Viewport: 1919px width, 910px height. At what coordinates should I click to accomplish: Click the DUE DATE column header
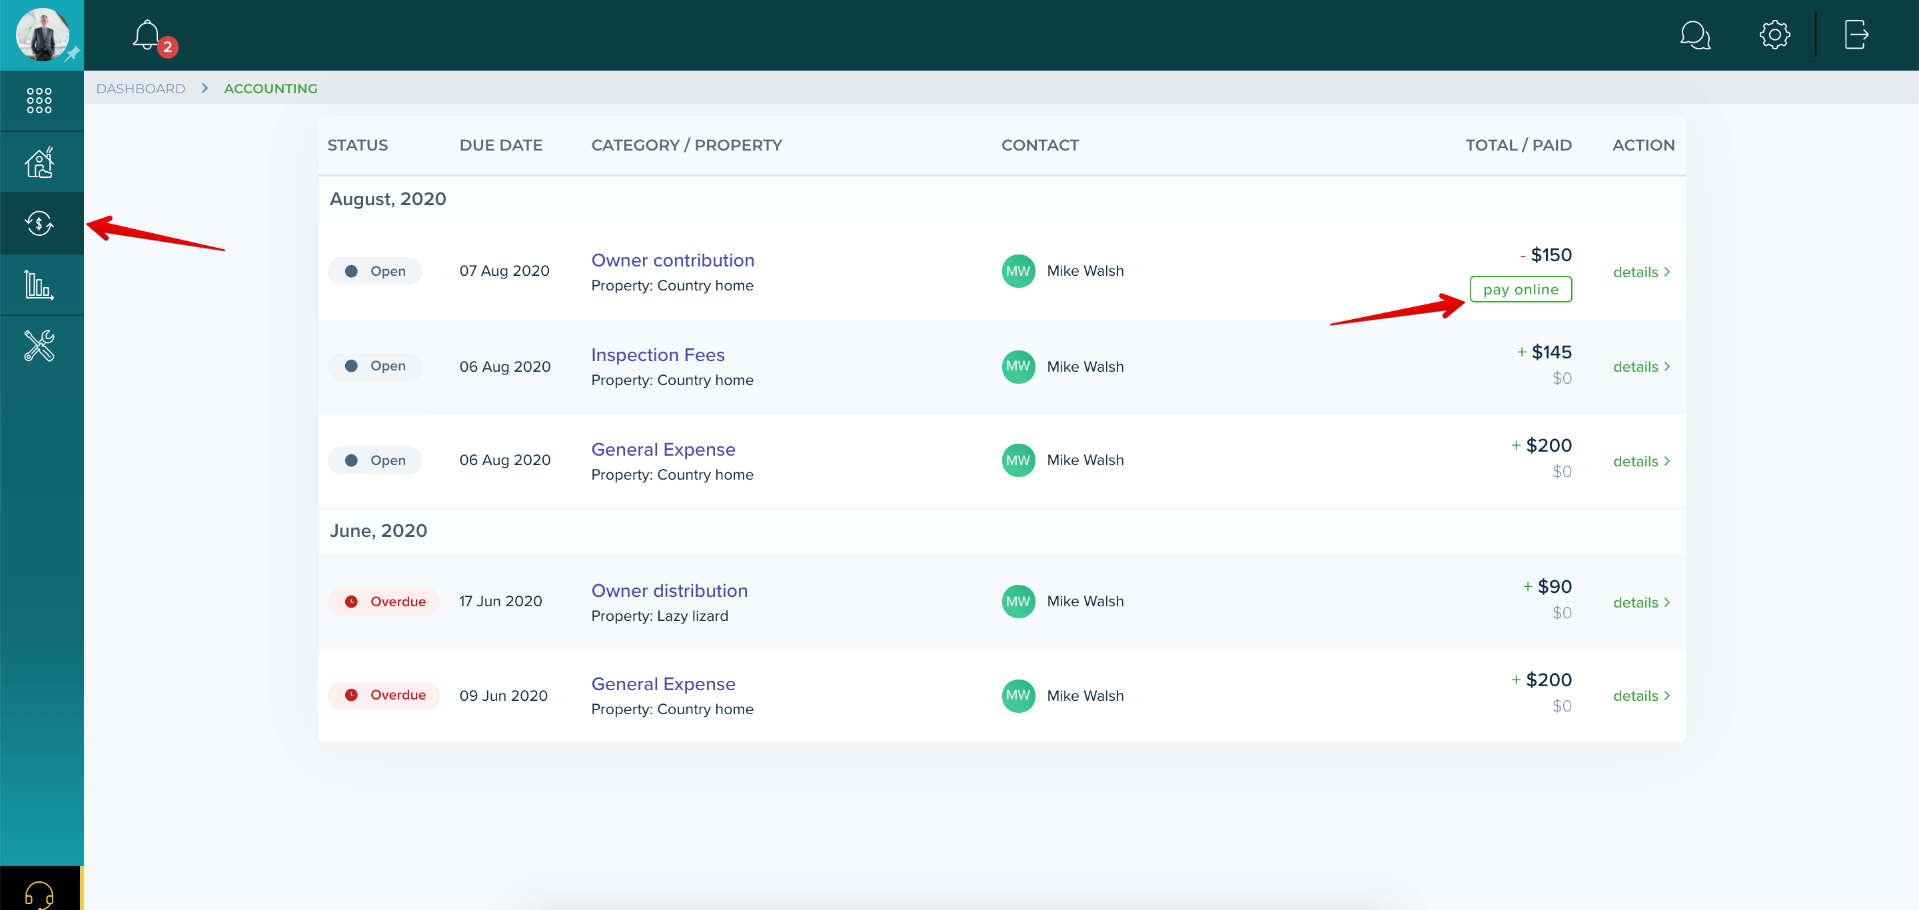[500, 145]
